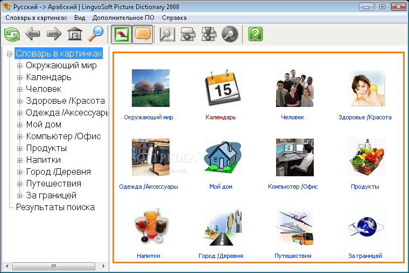Click the Человек link under picture
This screenshot has width=409, height=273.
(293, 117)
